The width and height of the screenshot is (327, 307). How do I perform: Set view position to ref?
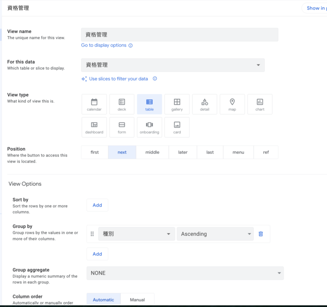tap(266, 152)
